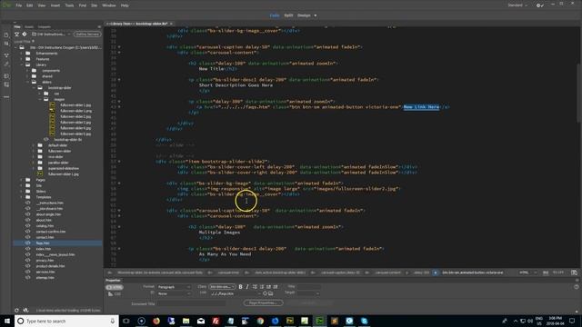
Task: Click the selected 'New Link Here' text
Action: (421, 107)
